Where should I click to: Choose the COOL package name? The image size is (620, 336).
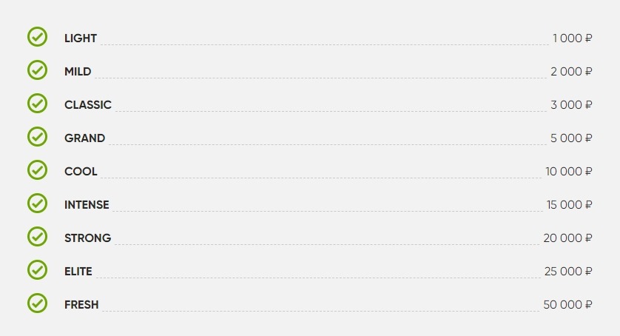coord(81,172)
